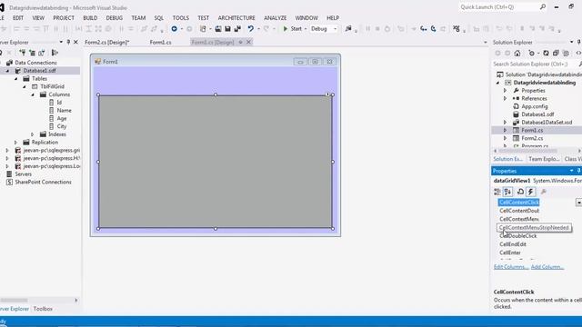Viewport: 582px width, 327px height.
Task: Select App.config in Solution Explorer
Action: pos(535,106)
